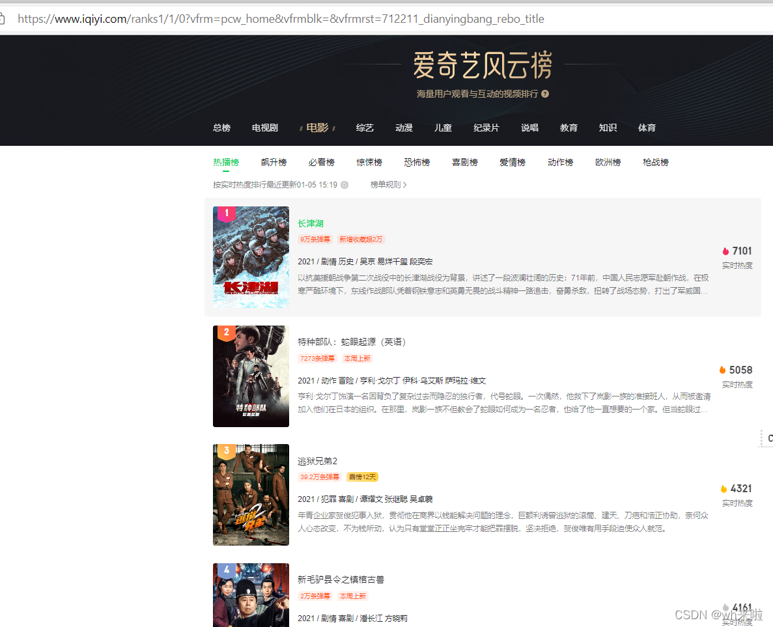Open the 恐怖榜 sub-tab
This screenshot has height=627, width=773.
click(x=417, y=162)
